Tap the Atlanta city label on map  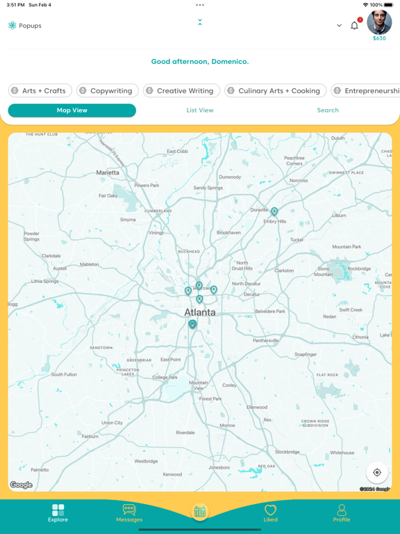click(x=200, y=312)
